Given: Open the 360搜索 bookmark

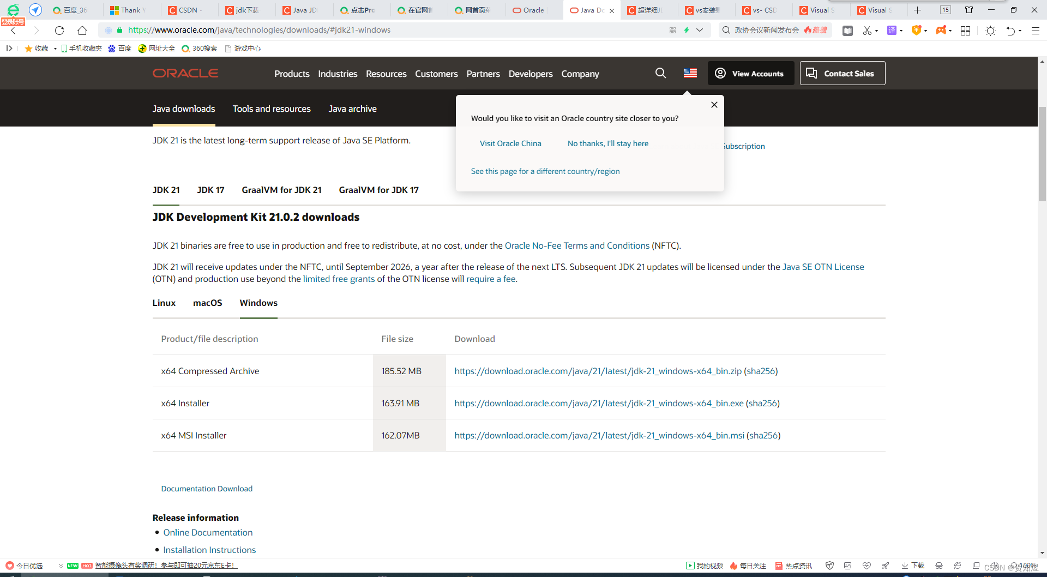Looking at the screenshot, I should [200, 49].
